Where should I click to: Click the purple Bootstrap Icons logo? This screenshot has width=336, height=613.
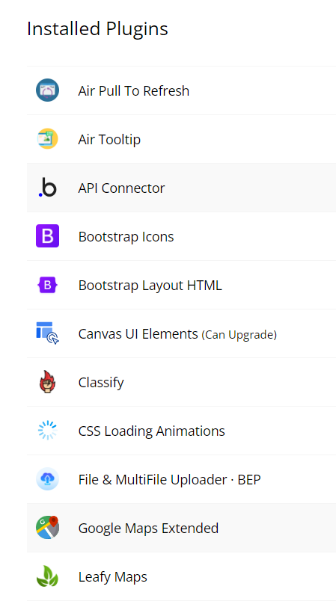(x=47, y=236)
